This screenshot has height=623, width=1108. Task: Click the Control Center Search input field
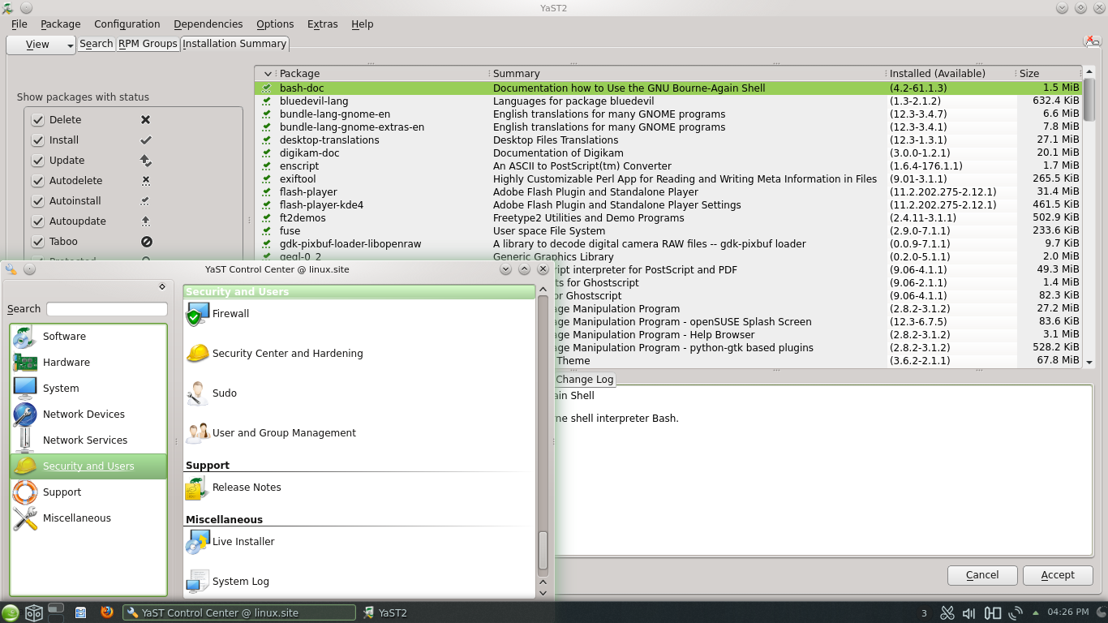107,309
